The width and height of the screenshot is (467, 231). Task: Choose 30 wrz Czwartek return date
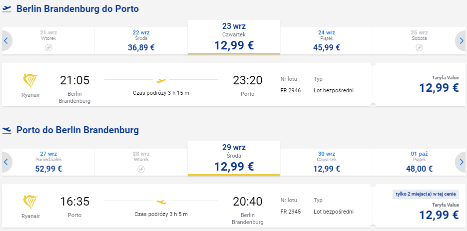point(327,162)
